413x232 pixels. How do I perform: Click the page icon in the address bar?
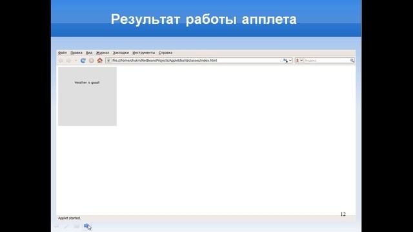[x=108, y=61]
